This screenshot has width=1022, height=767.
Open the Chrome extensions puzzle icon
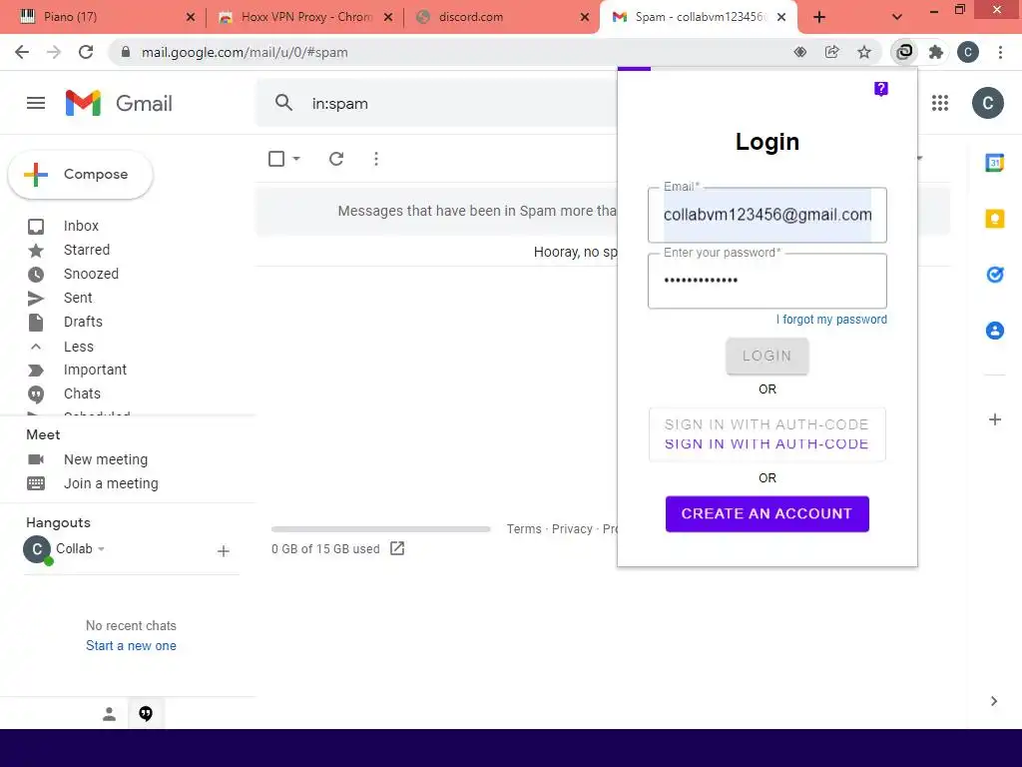[936, 52]
